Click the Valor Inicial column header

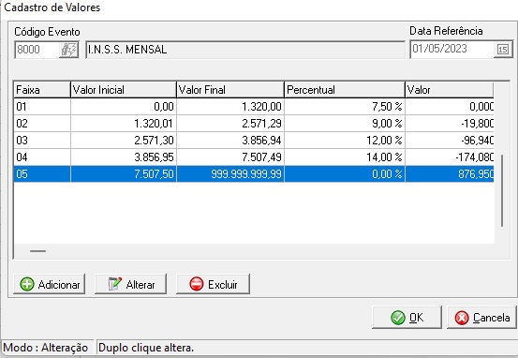coord(124,90)
